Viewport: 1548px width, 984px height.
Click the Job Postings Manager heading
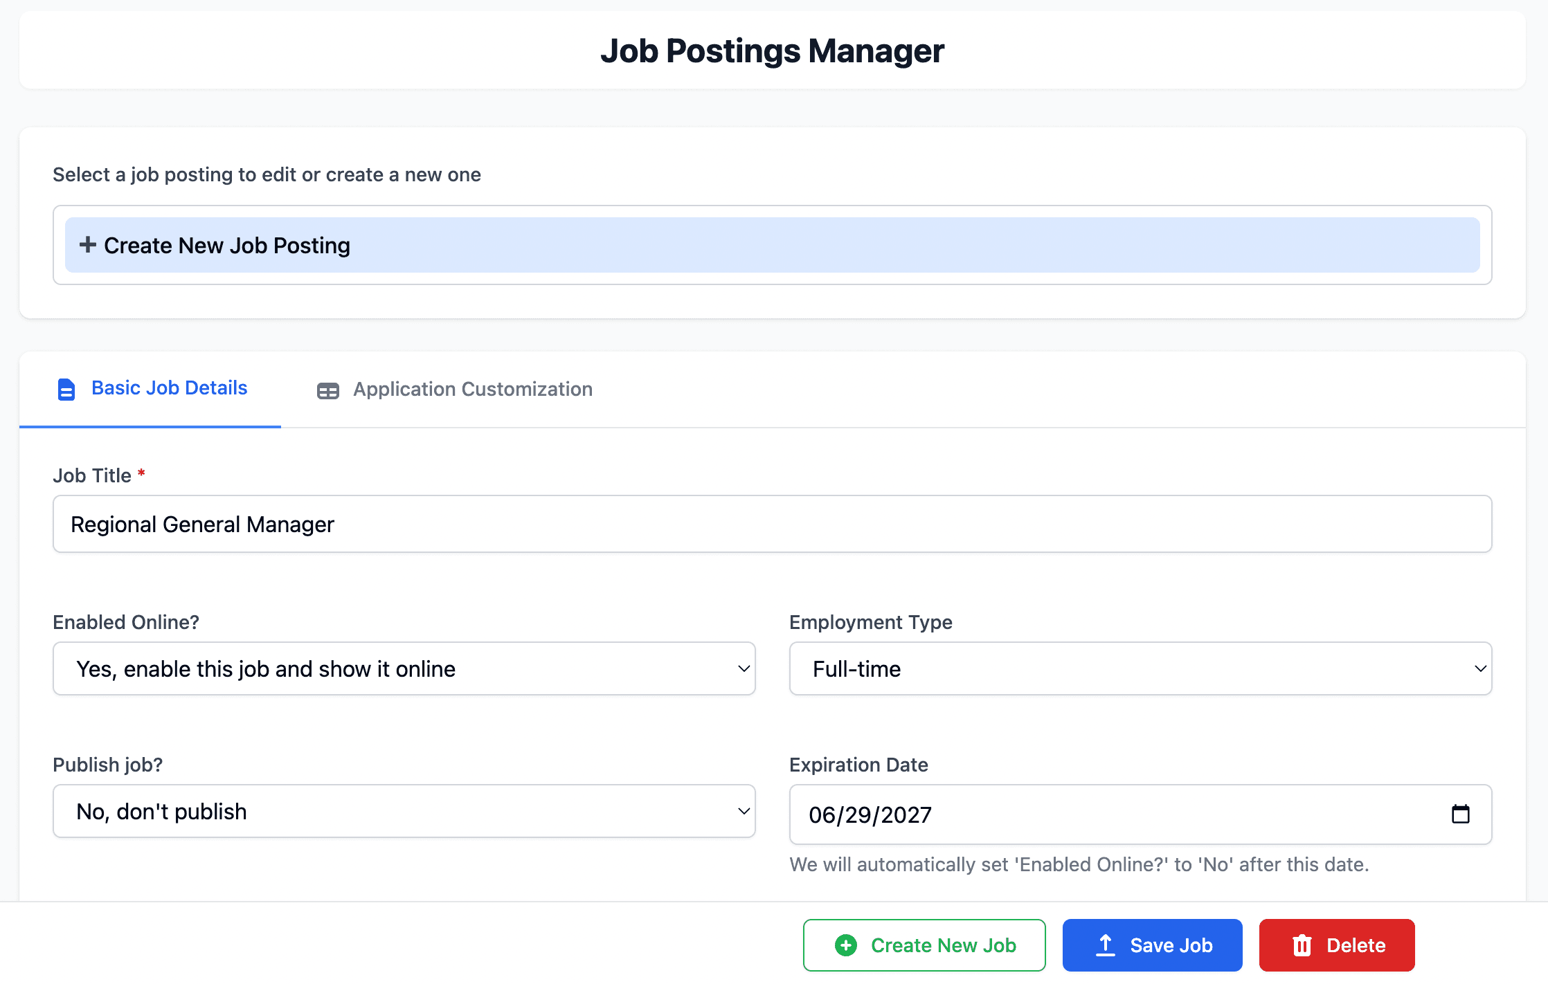point(772,51)
